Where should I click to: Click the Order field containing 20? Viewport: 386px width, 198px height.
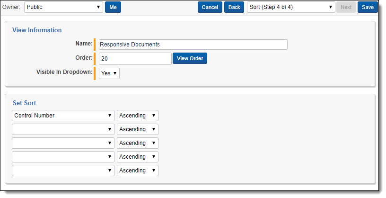[x=135, y=59]
